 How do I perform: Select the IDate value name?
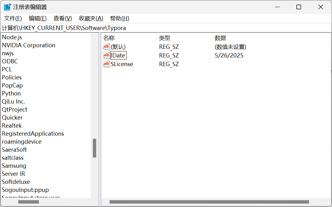(118, 55)
